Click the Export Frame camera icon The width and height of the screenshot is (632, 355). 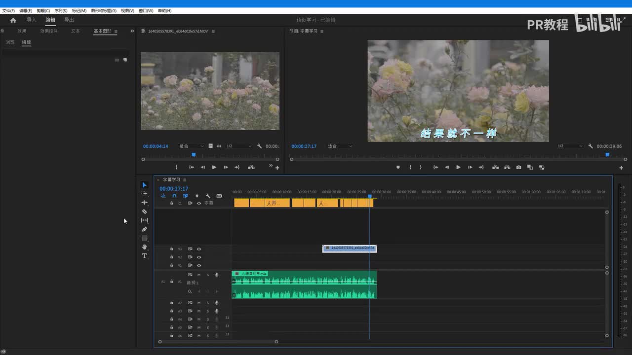tap(518, 167)
